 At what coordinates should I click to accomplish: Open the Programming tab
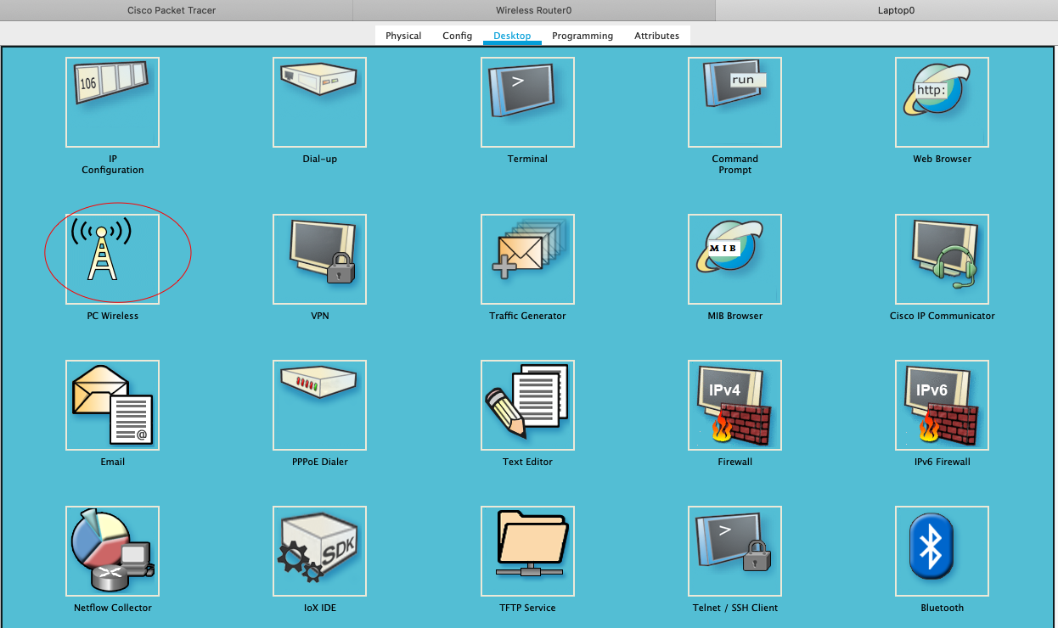point(582,36)
